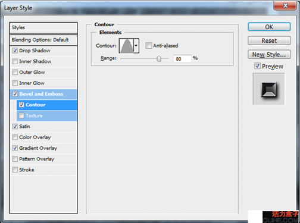300x223 pixels.
Task: Click the Range percentage input field
Action: (x=182, y=59)
